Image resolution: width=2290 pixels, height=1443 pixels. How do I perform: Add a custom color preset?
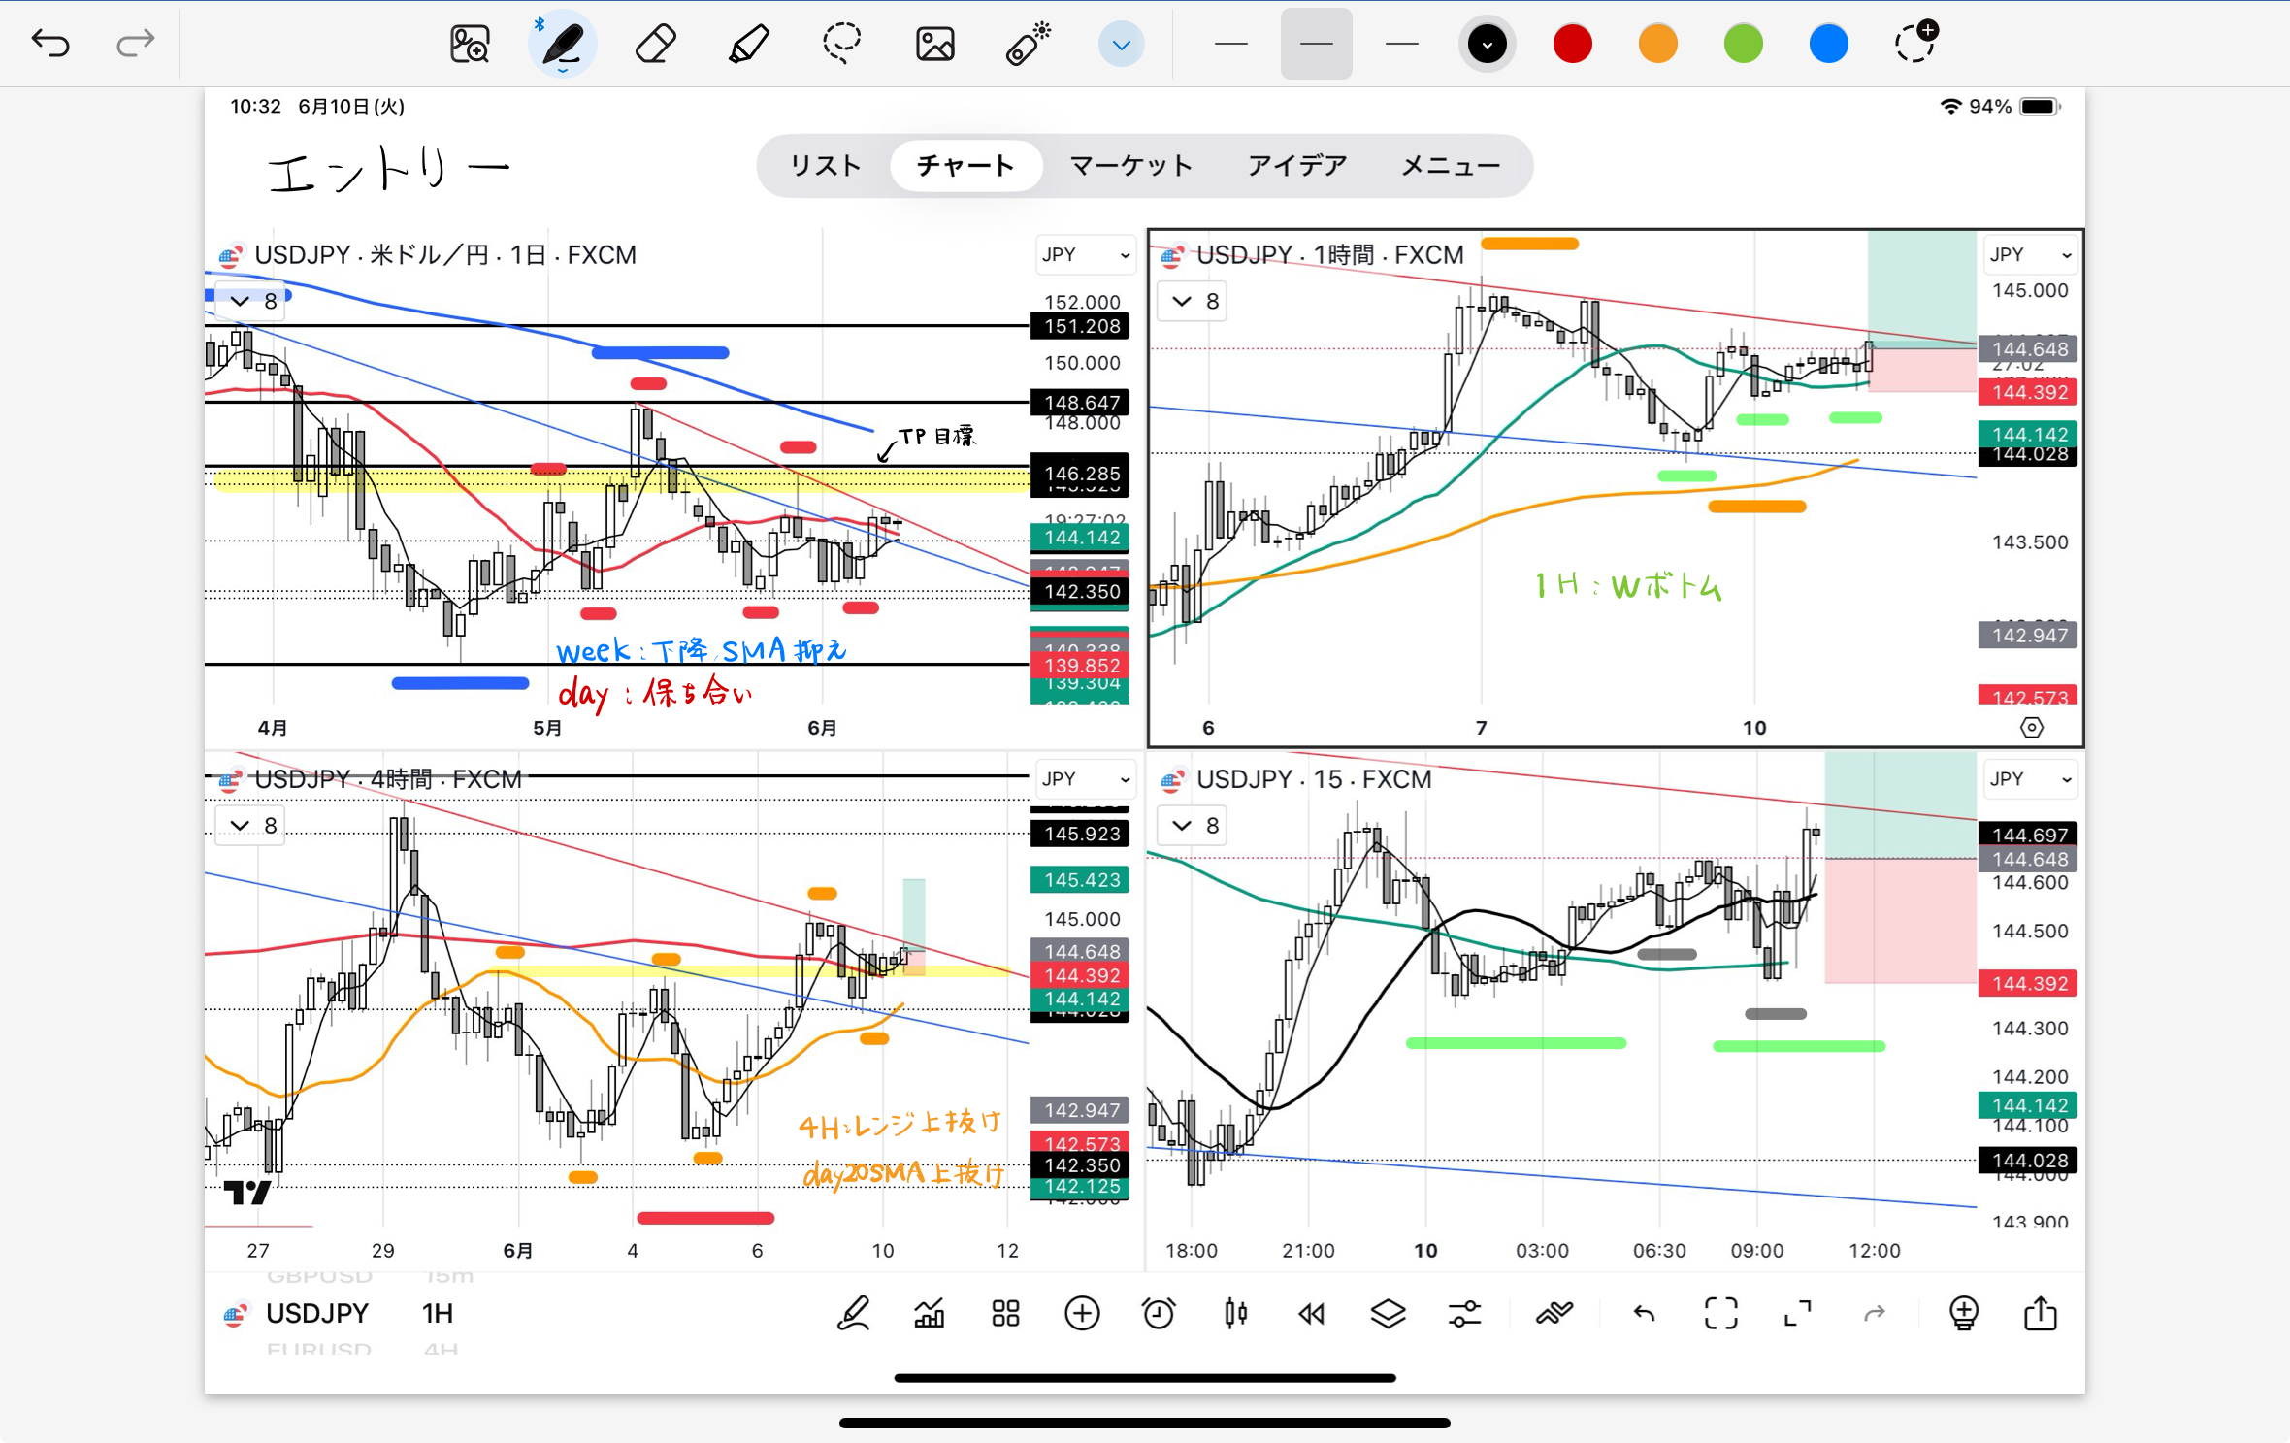pyautogui.click(x=1915, y=42)
